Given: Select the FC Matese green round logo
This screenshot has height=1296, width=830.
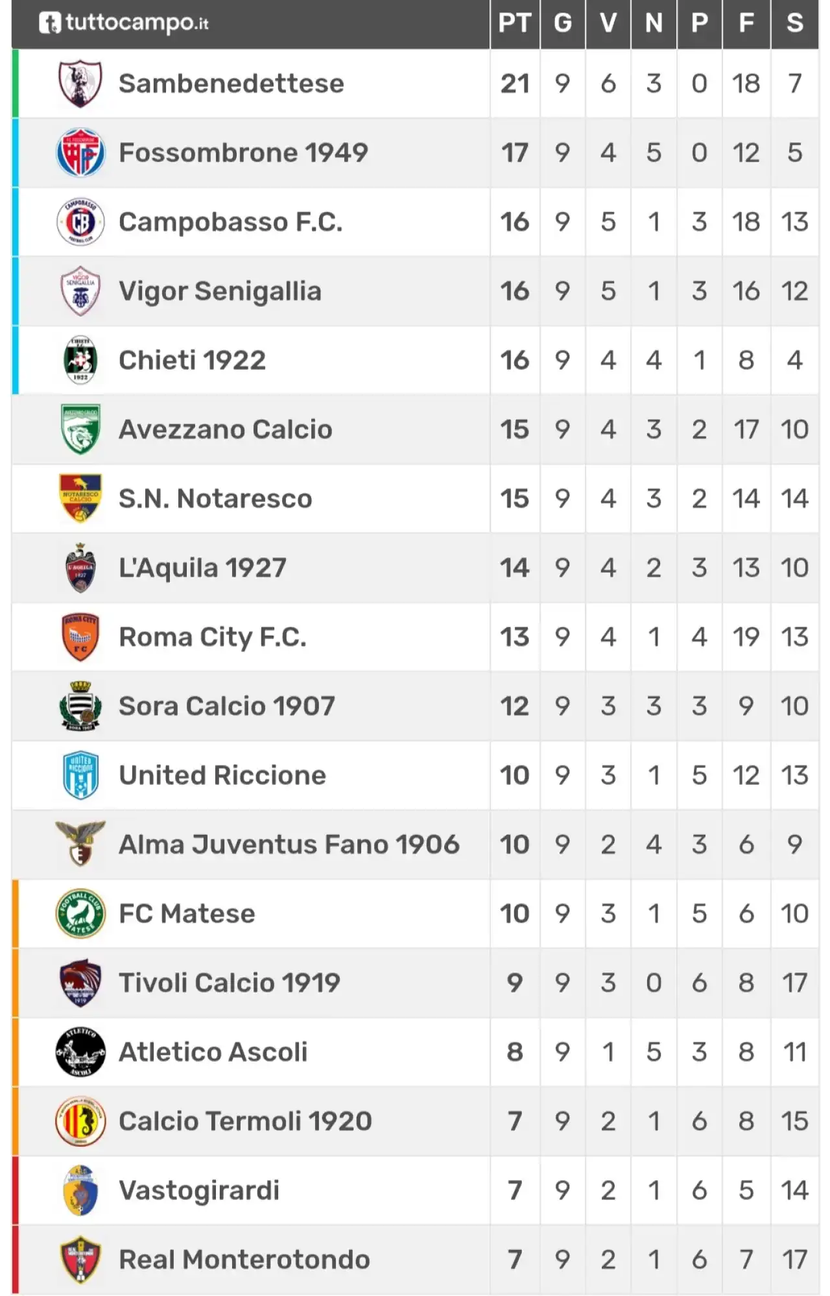Looking at the screenshot, I should coord(80,913).
